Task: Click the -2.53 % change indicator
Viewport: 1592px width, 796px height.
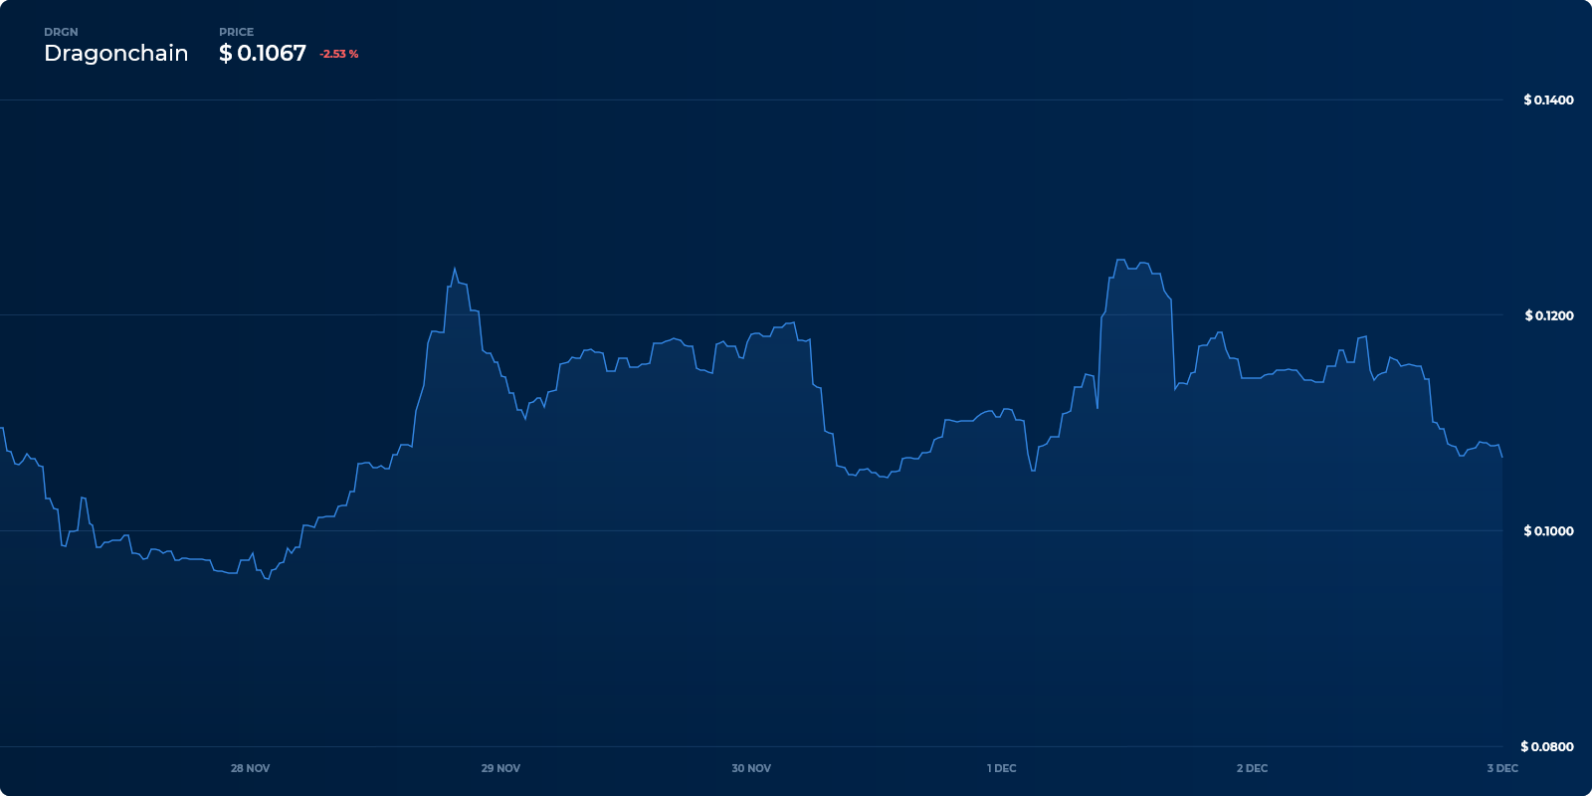Action: (339, 54)
